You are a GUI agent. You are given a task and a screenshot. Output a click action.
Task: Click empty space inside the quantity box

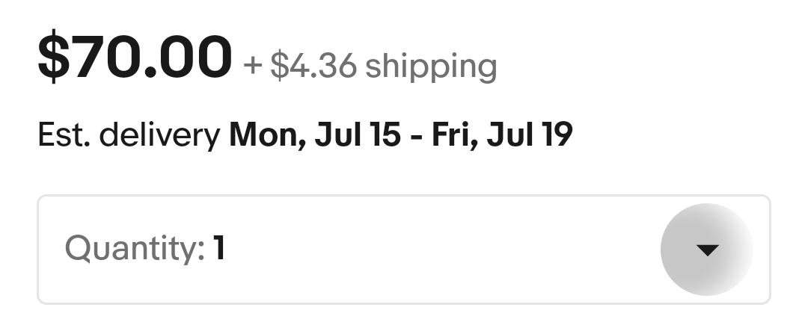(x=449, y=250)
